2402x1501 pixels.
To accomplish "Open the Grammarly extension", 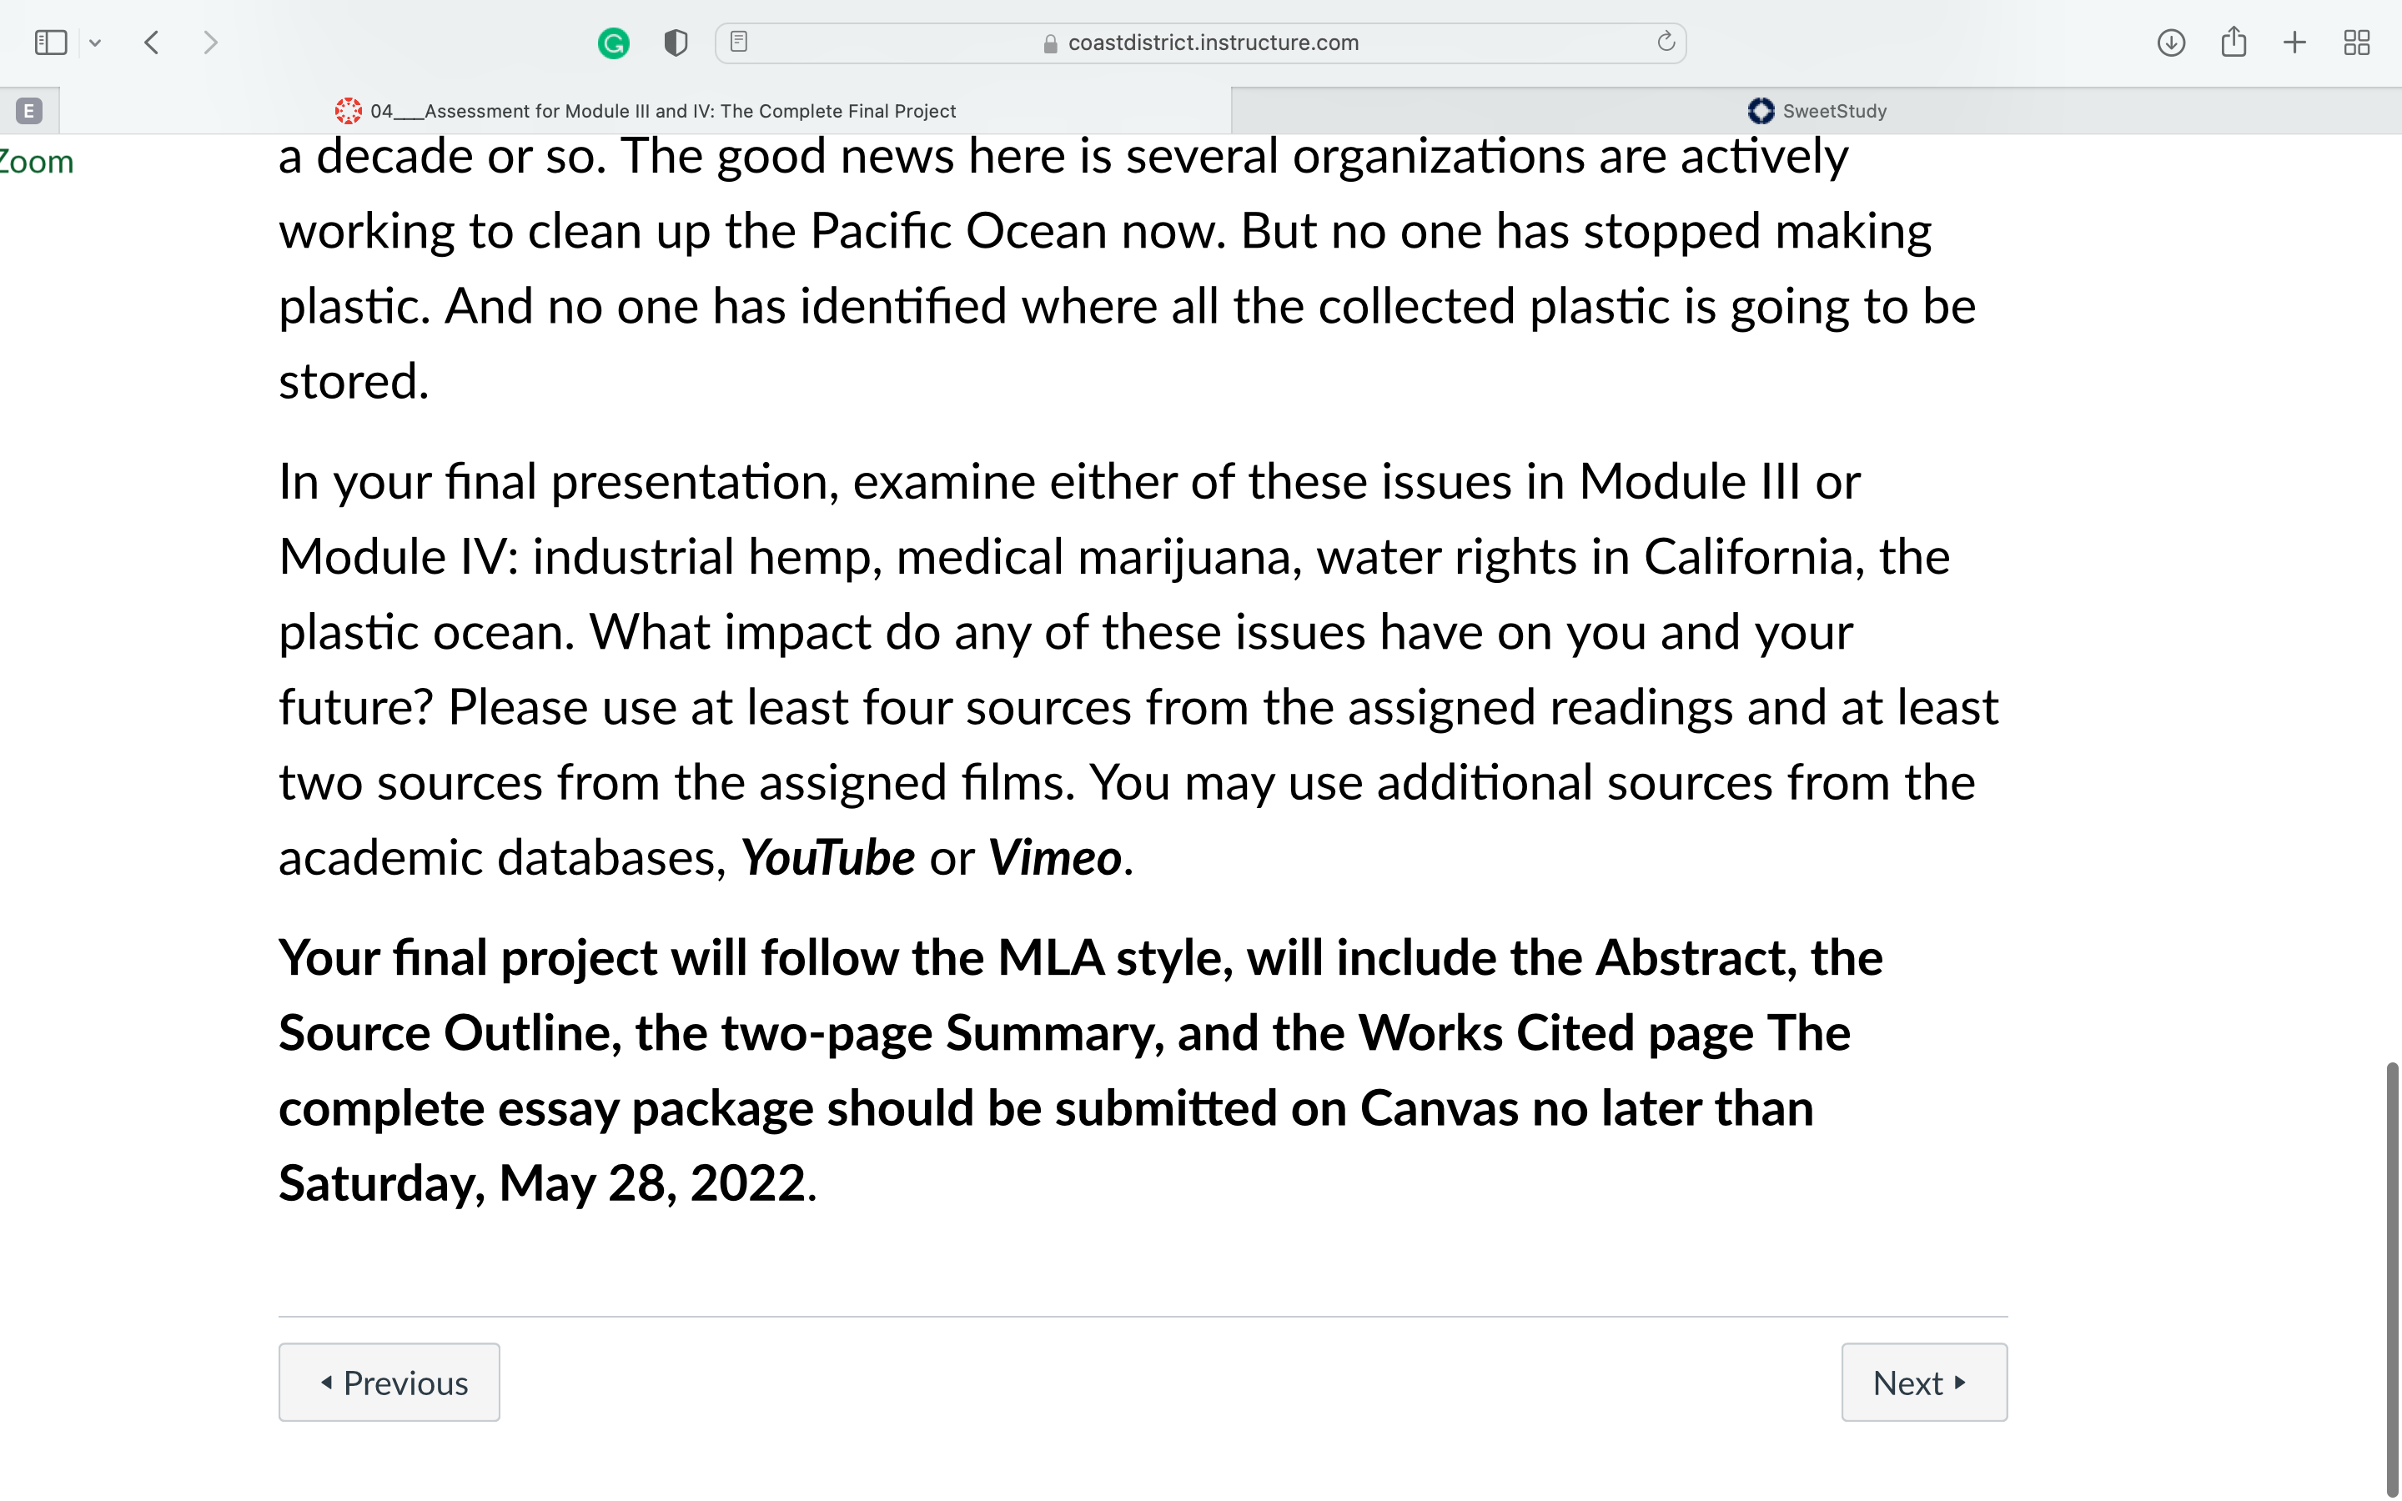I will (x=613, y=43).
